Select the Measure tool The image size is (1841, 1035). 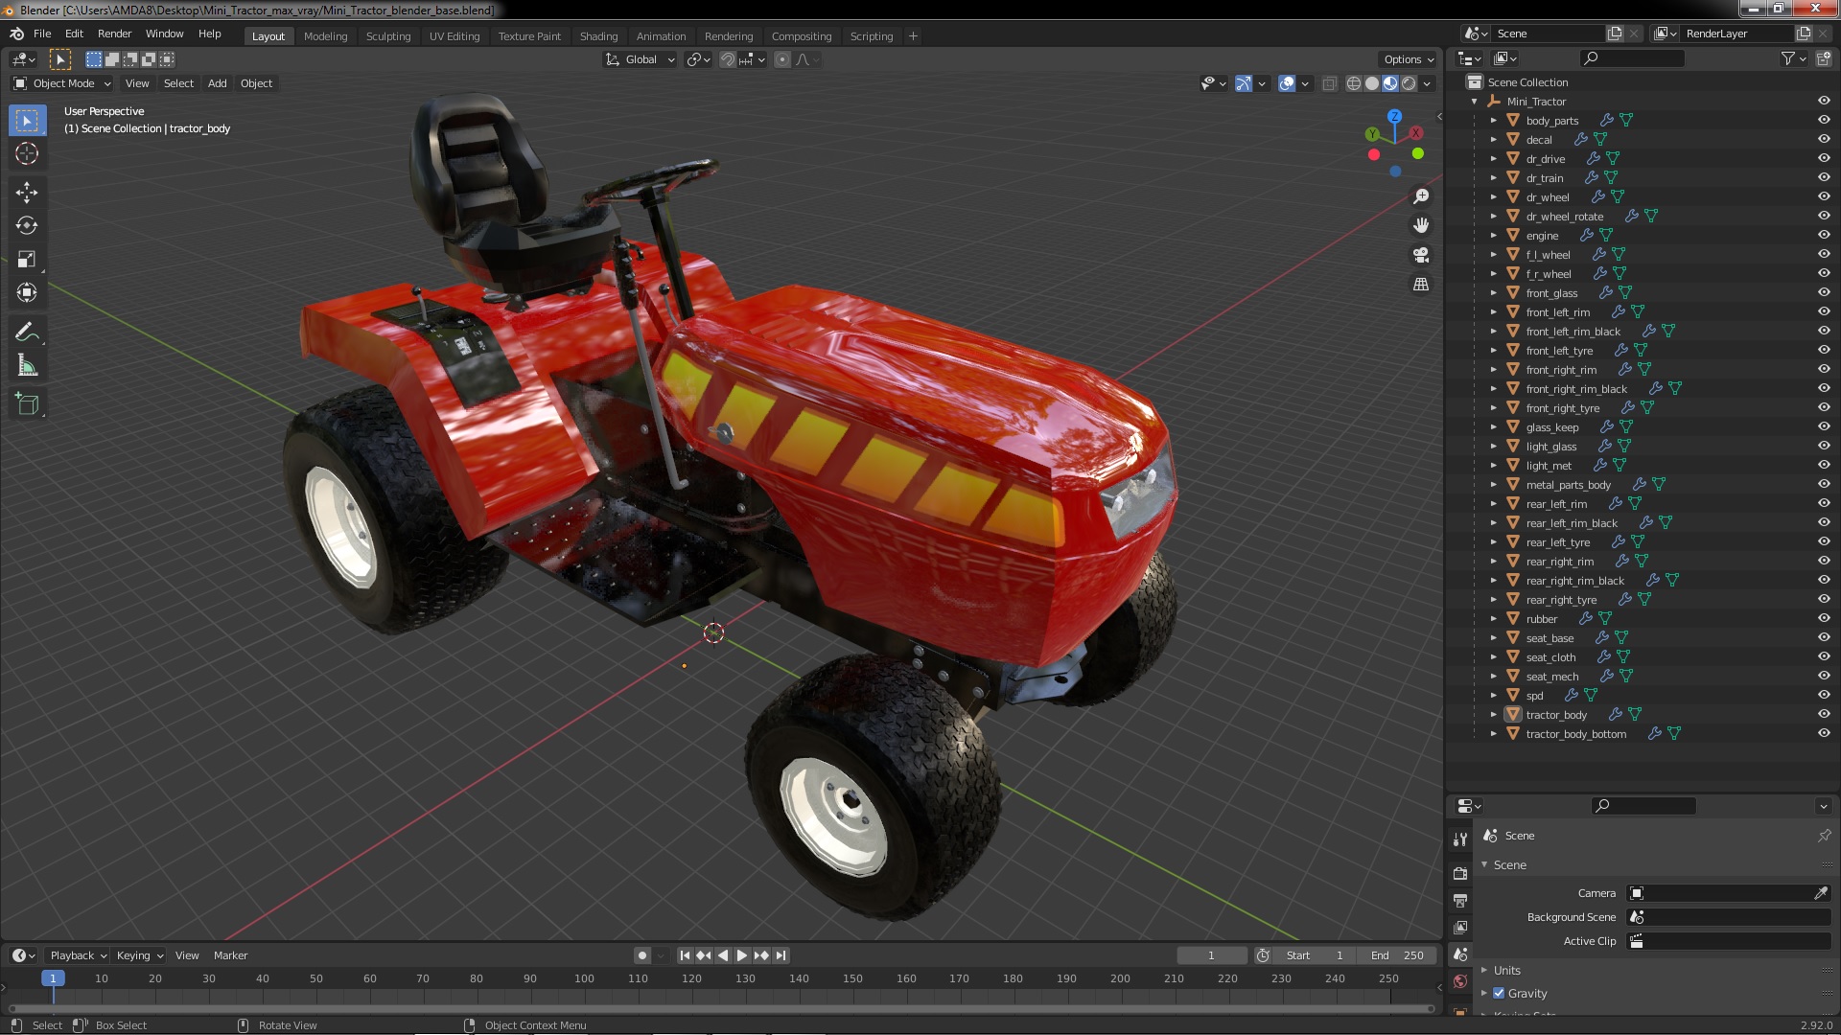pos(27,366)
